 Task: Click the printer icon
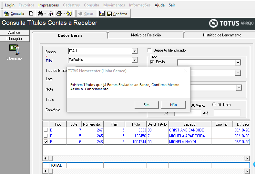pyautogui.click(x=59, y=14)
